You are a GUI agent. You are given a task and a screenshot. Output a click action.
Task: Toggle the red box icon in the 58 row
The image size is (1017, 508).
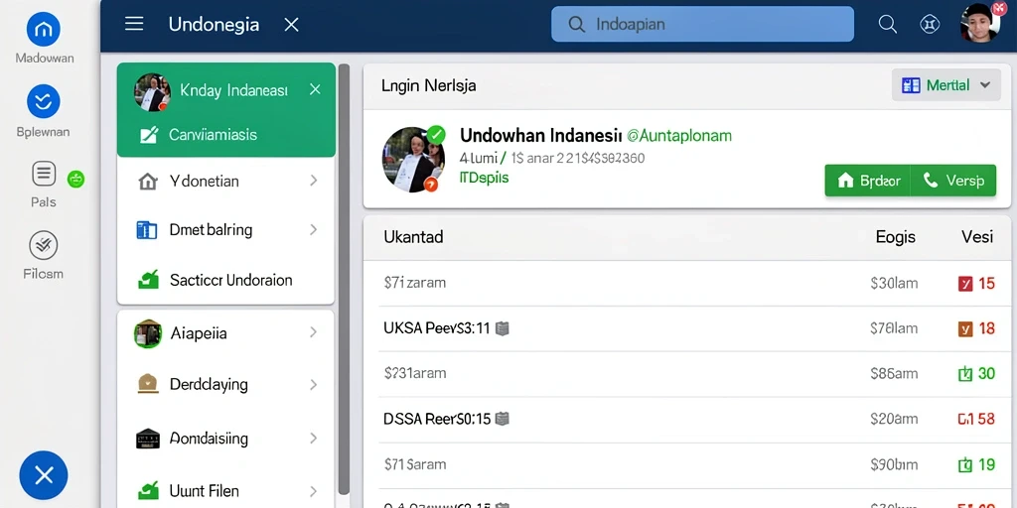[965, 420]
